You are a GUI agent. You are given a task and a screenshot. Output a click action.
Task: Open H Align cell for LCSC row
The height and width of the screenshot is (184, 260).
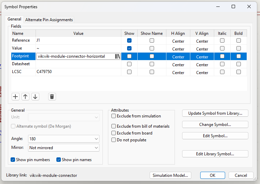(x=178, y=72)
